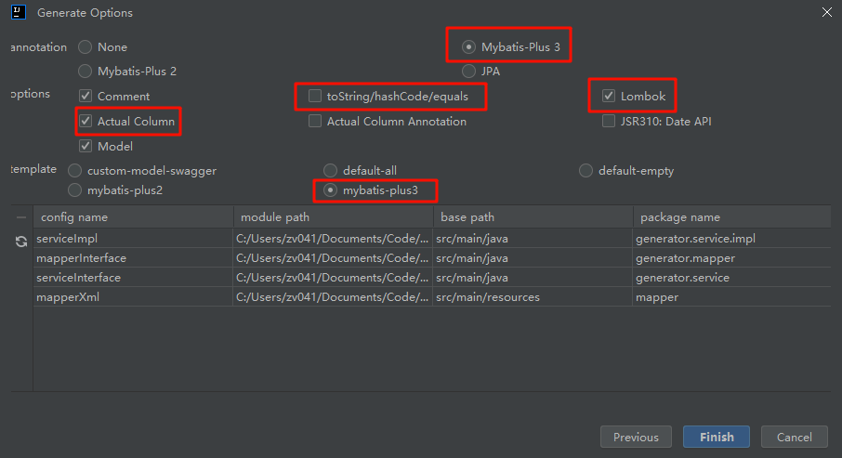The image size is (842, 458).
Task: Click the Finish button
Action: click(717, 437)
